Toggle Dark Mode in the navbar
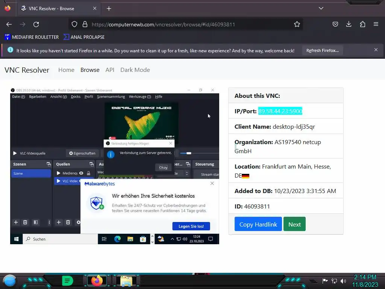 pos(135,70)
